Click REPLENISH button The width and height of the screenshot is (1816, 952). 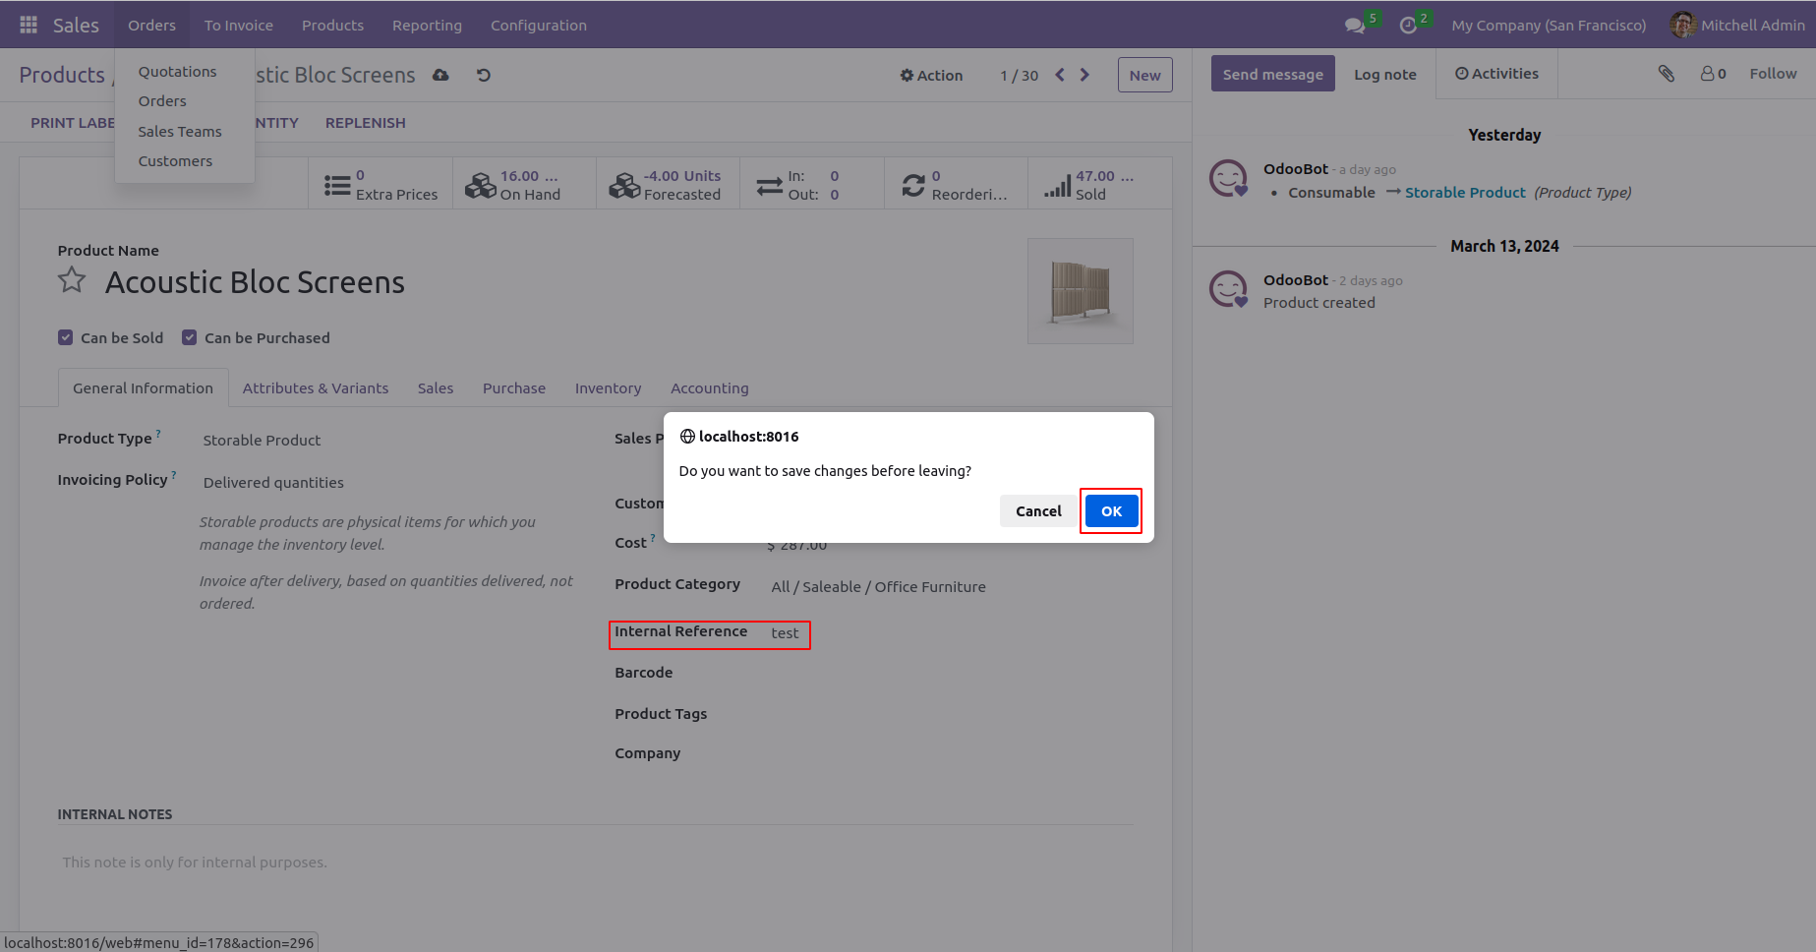(x=366, y=123)
